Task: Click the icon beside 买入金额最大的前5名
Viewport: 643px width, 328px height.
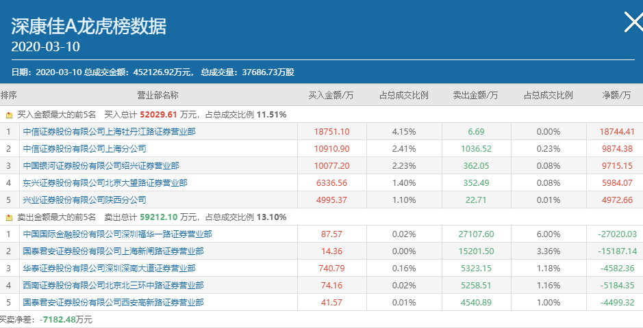Action: tap(10, 115)
